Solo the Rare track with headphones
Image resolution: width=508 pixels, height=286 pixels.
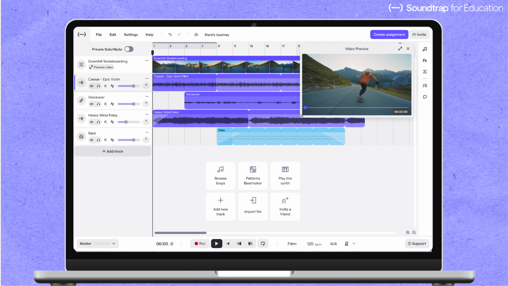click(x=98, y=140)
